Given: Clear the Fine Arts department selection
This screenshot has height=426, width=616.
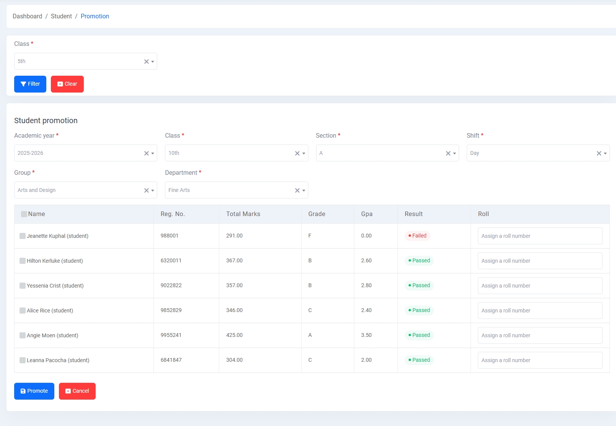Looking at the screenshot, I should pos(297,190).
